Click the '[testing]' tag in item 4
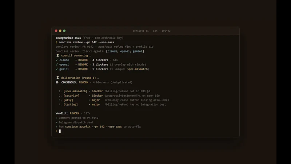This screenshot has width=291, height=164. (x=71, y=104)
